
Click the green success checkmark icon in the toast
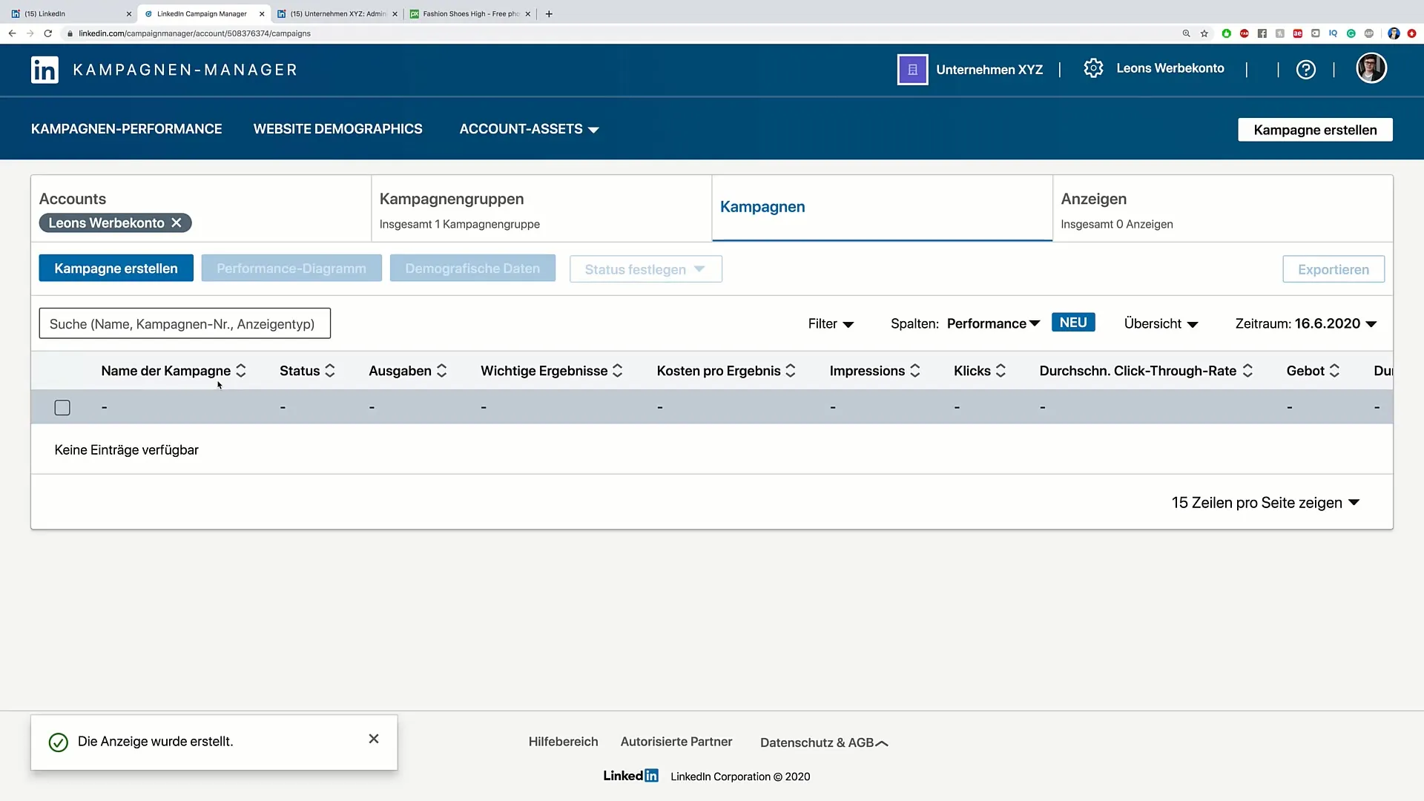tap(58, 742)
